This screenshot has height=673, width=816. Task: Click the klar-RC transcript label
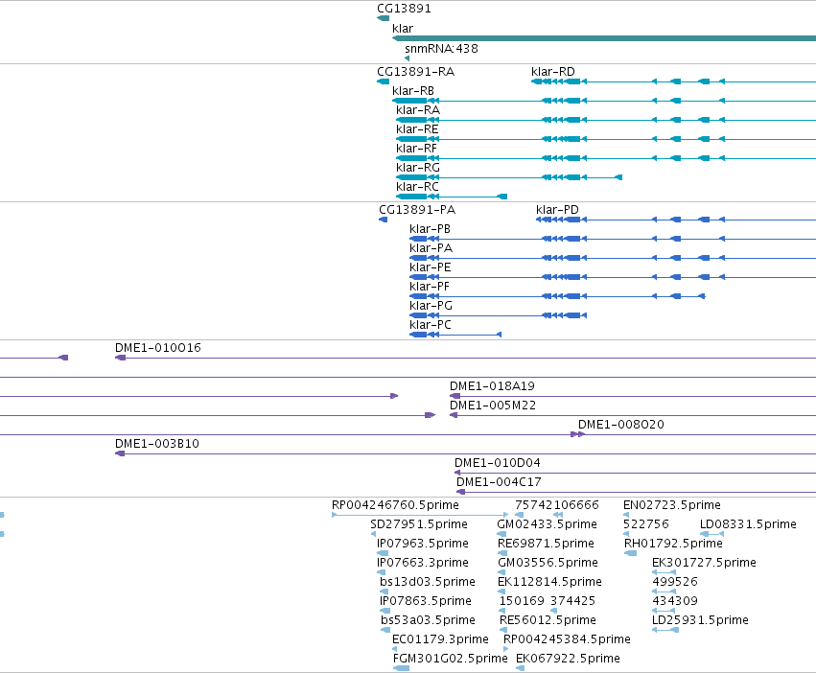click(x=417, y=187)
